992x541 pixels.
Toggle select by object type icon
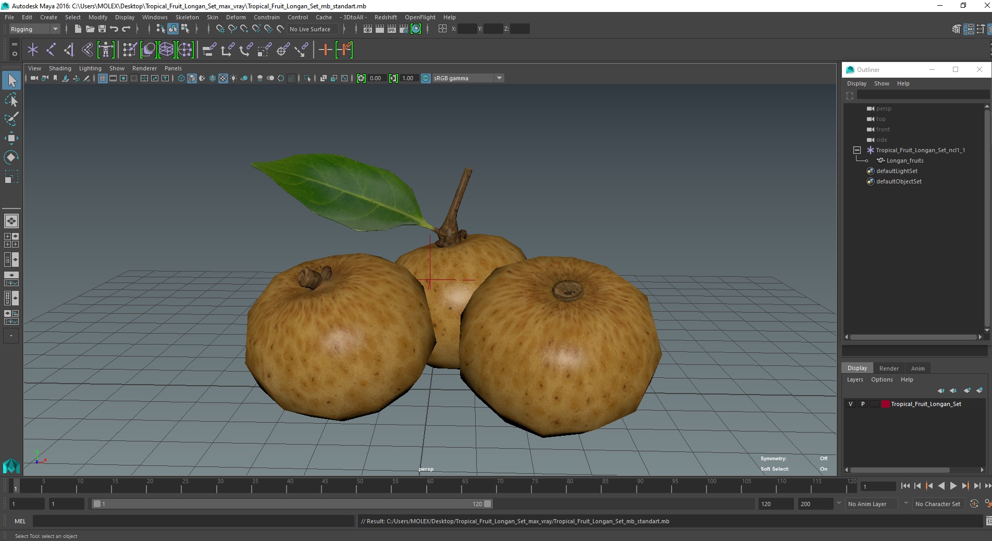(172, 29)
